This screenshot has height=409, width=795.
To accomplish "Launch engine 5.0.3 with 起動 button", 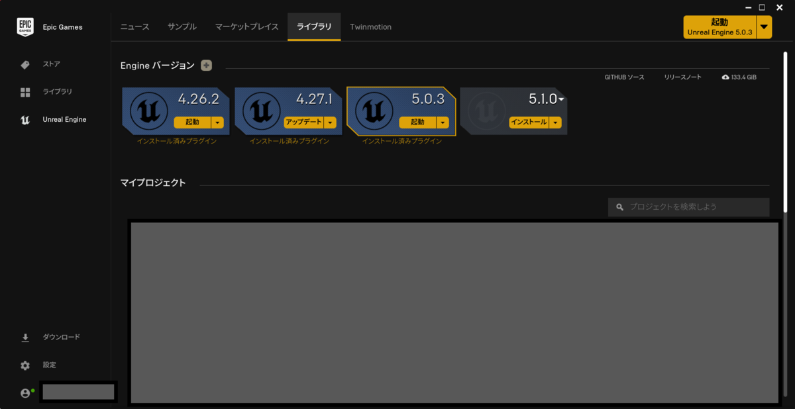I will 417,122.
